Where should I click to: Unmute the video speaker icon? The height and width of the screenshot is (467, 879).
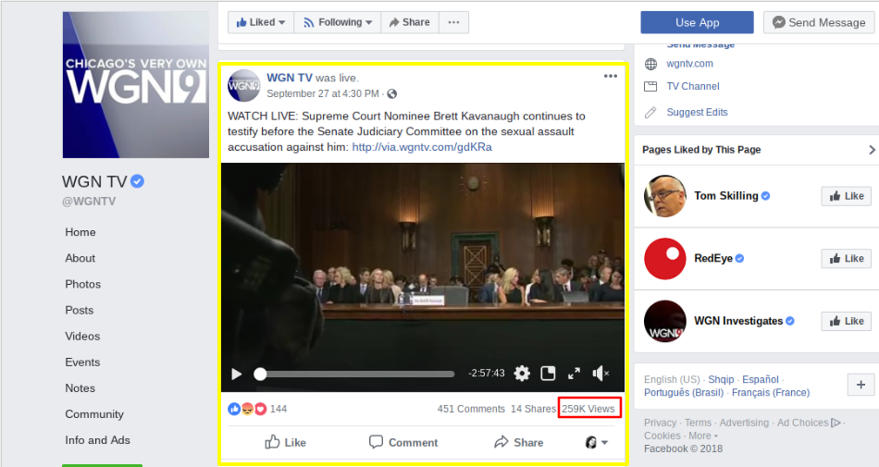600,373
